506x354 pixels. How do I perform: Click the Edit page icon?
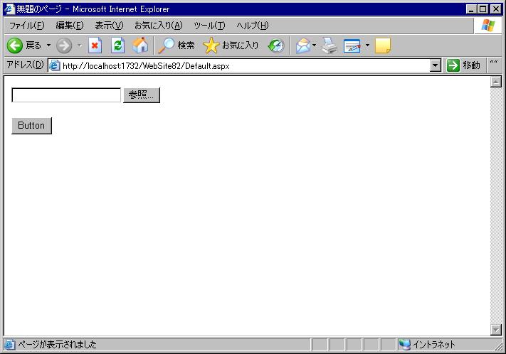(352, 45)
